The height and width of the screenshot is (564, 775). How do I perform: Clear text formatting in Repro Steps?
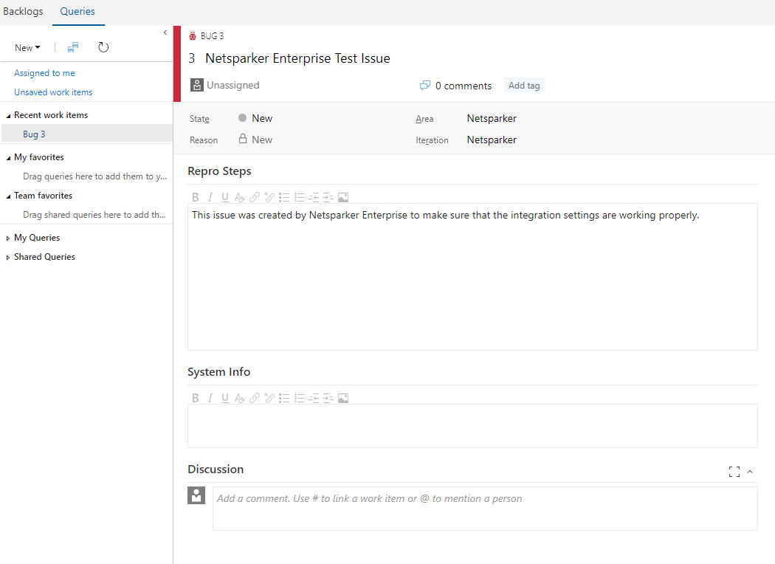tap(239, 197)
